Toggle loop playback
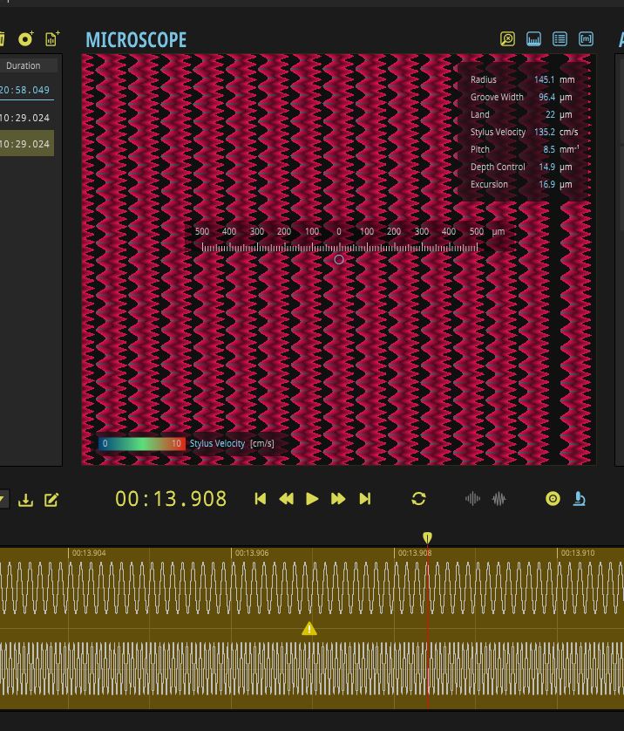624x731 pixels. [x=418, y=499]
